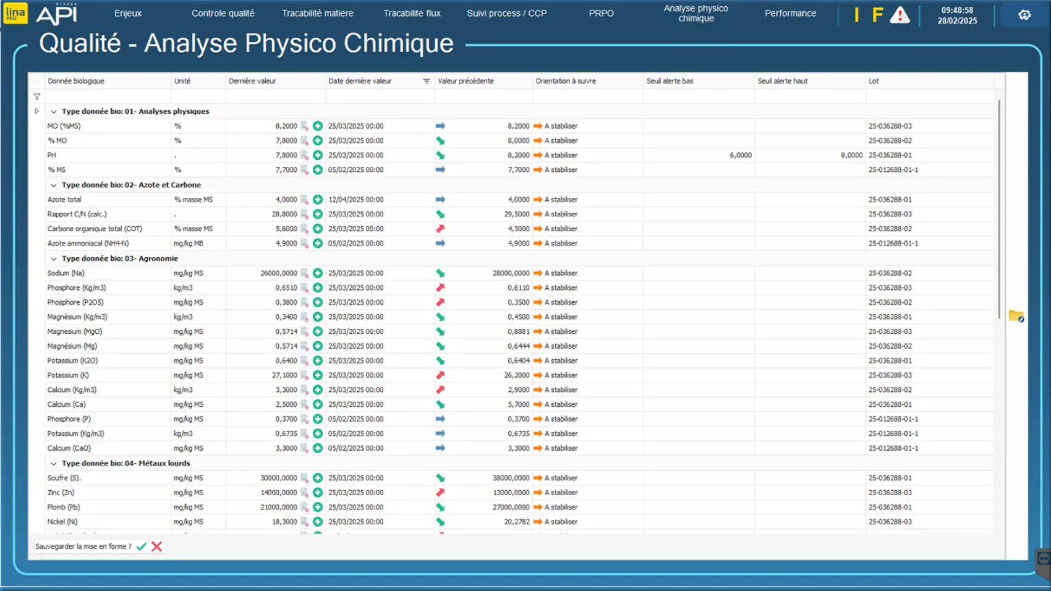Click the red warning triangle alert icon
The width and height of the screenshot is (1051, 591).
(900, 15)
